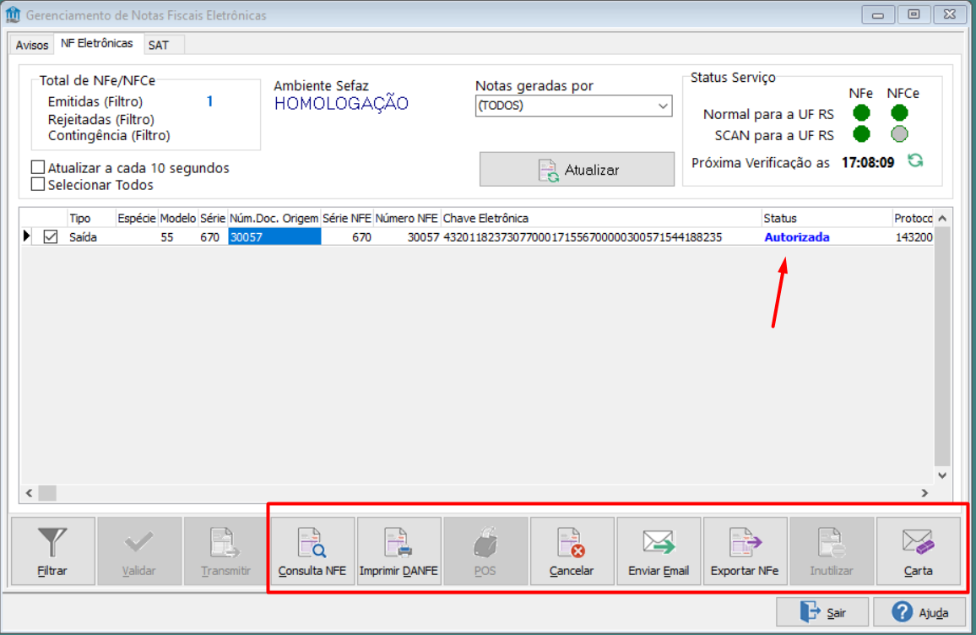Viewport: 976px width, 635px height.
Task: Open Consulta NFE lookup
Action: click(312, 551)
